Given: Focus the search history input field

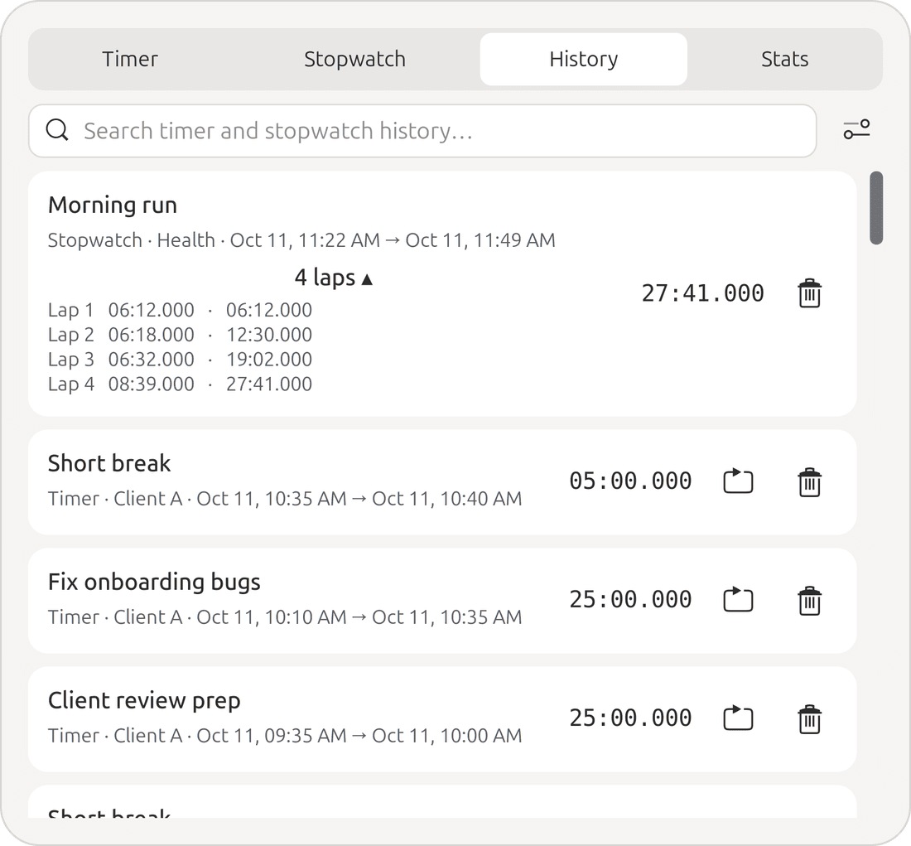Looking at the screenshot, I should click(x=422, y=131).
